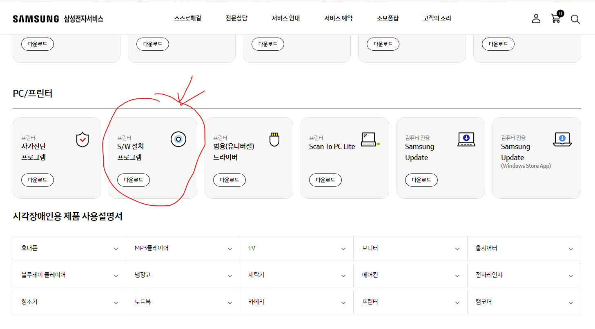Screen dimensions: 595x329
Task: Open the user account icon
Action: coord(536,18)
